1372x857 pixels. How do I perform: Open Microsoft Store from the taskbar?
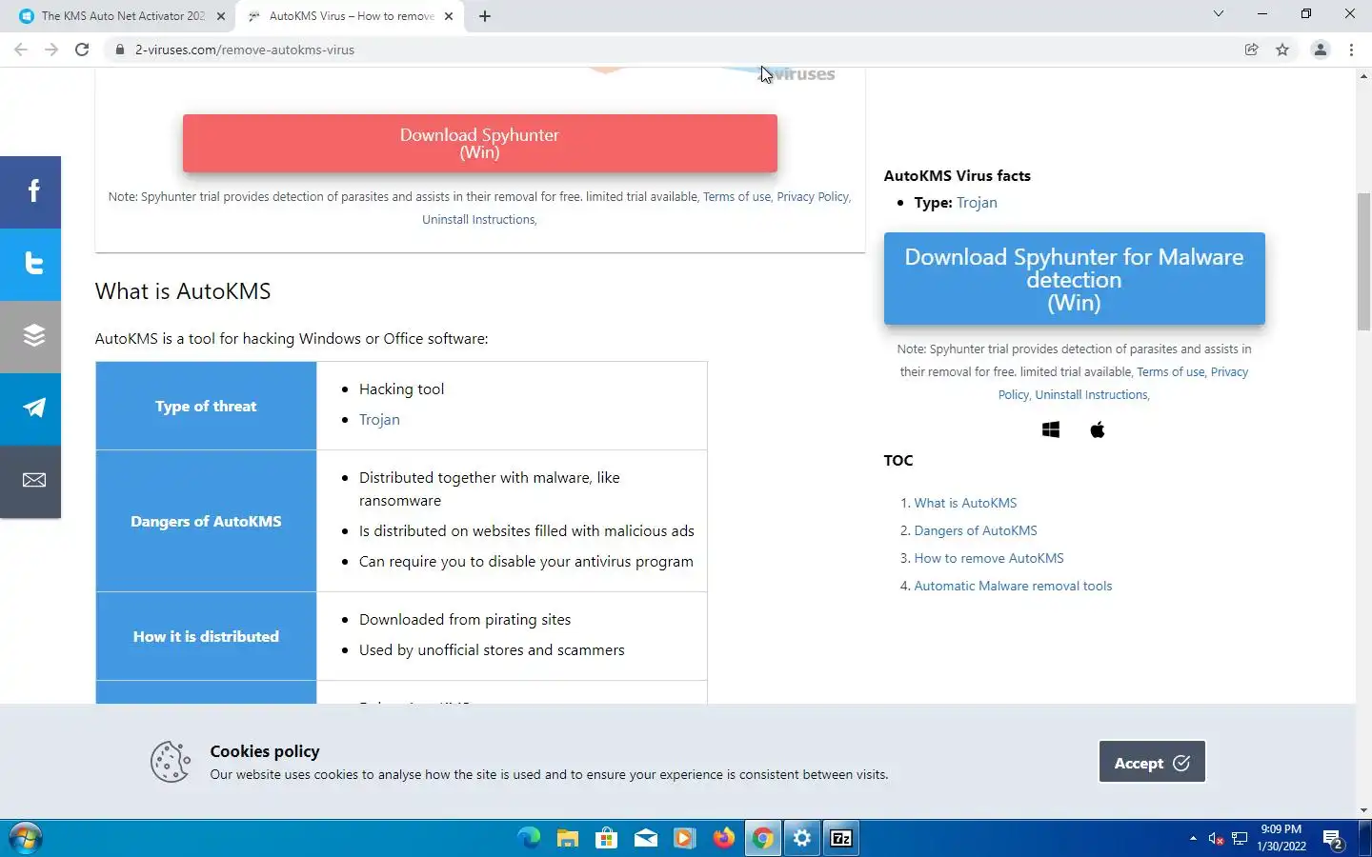pos(606,838)
